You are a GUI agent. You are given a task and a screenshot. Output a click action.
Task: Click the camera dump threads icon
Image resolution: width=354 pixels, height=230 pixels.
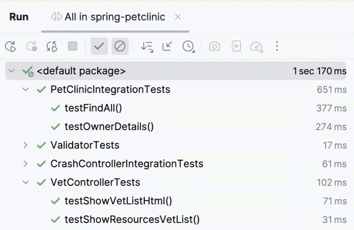(x=215, y=46)
